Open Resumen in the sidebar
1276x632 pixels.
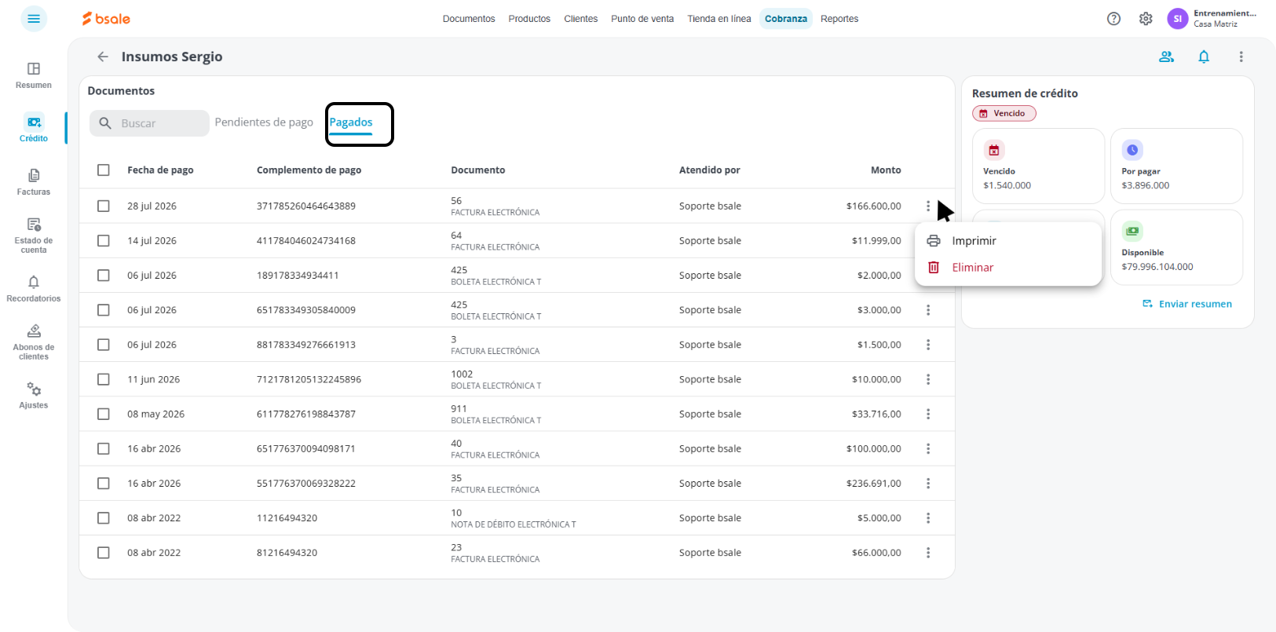point(34,75)
